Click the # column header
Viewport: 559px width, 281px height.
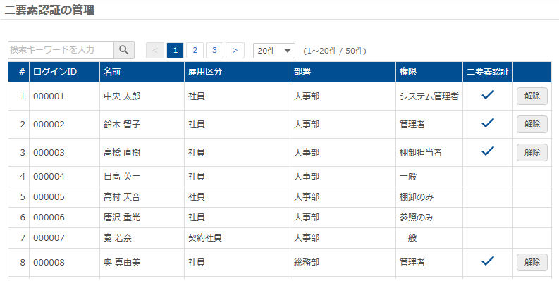click(19, 72)
